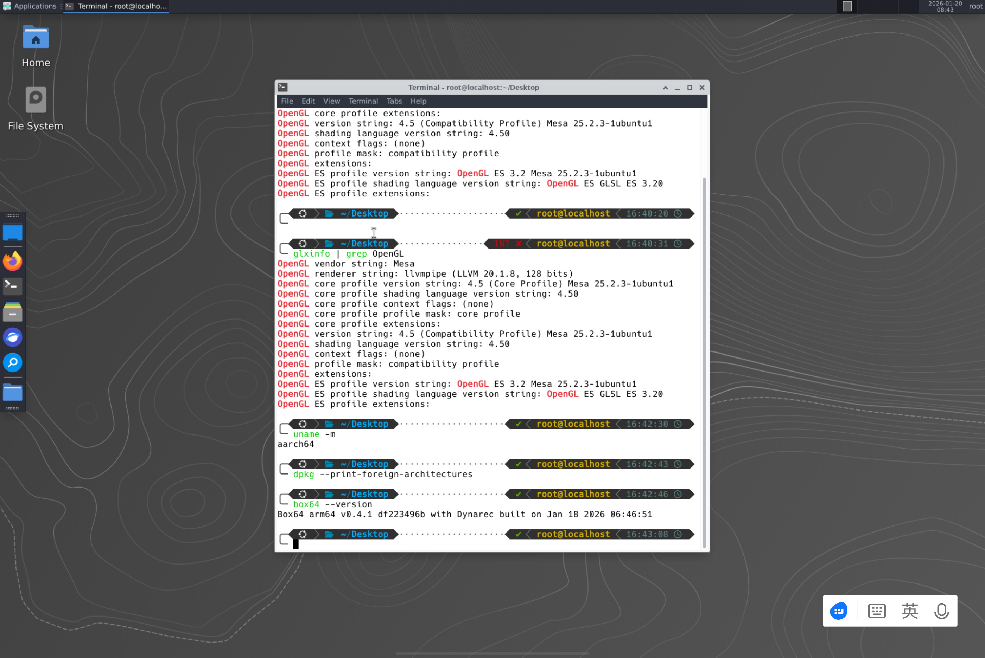Click the blue input method logo

838,611
